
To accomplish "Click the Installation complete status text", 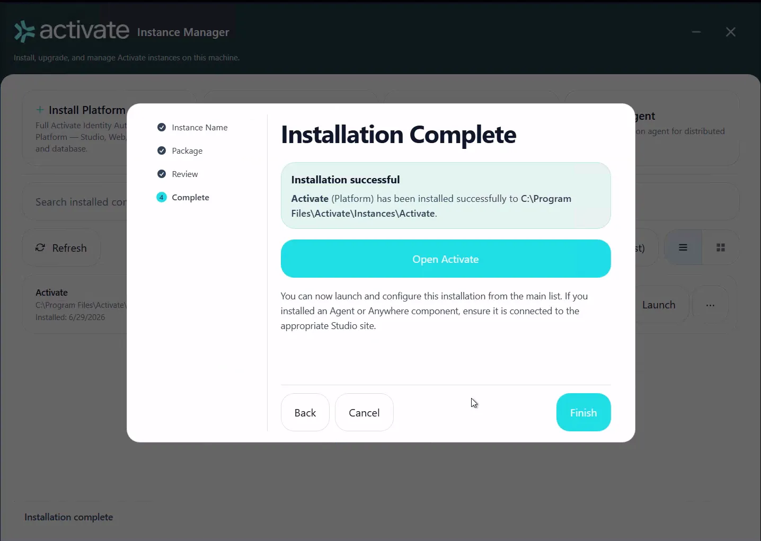I will coord(69,517).
